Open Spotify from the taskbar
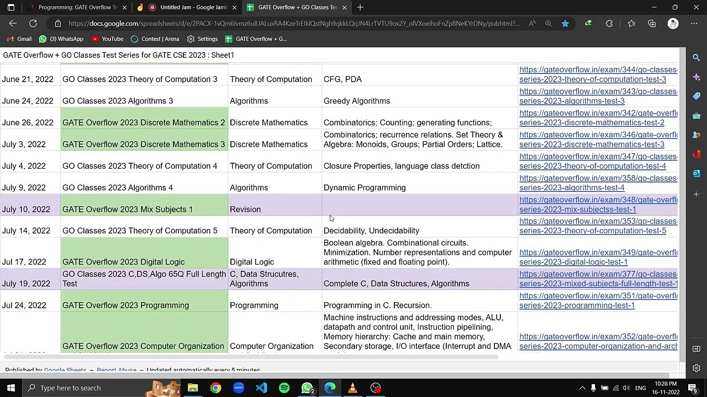The height and width of the screenshot is (397, 707). (284, 388)
